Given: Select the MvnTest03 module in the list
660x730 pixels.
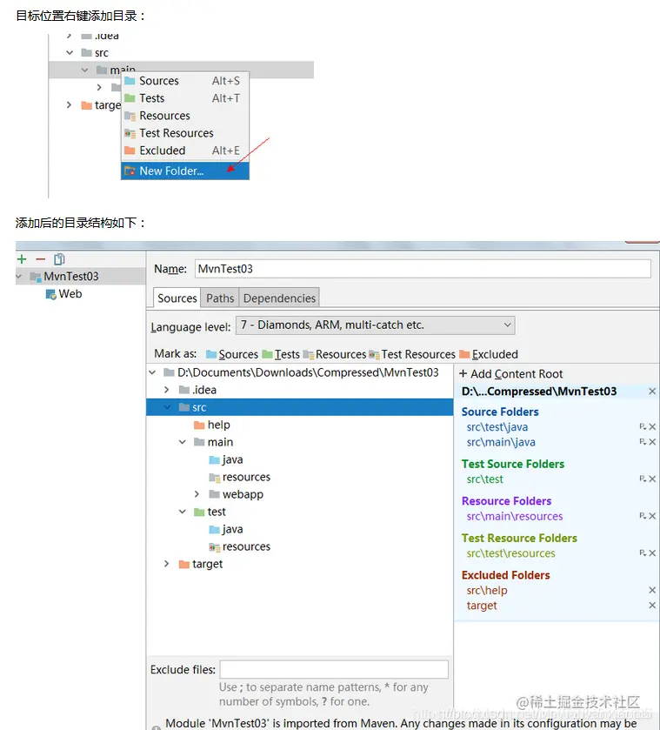Looking at the screenshot, I should 81,277.
